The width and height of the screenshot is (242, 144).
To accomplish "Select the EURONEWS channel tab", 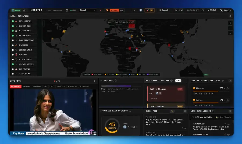I will [37, 87].
